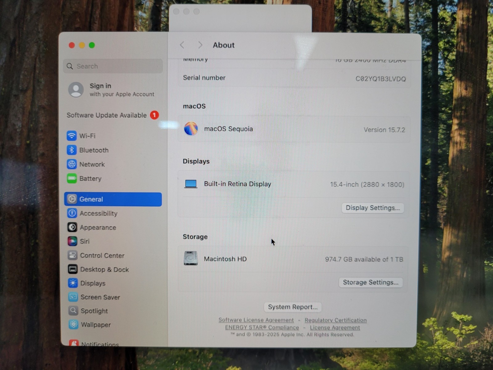This screenshot has height=370, width=493.
Task: Select Screen Saver label in sidebar
Action: click(x=100, y=297)
